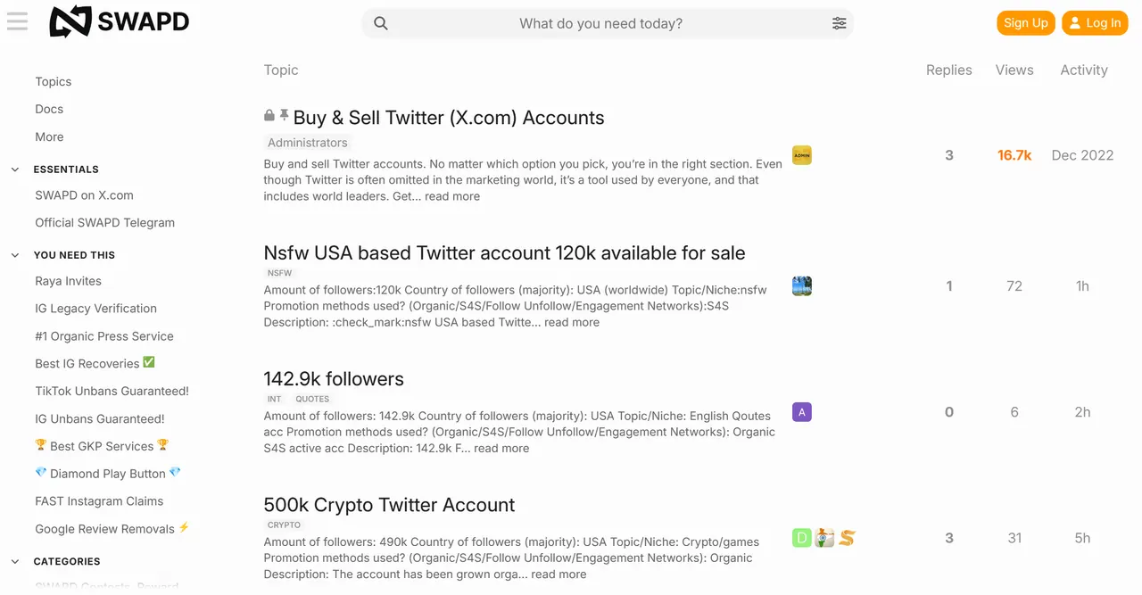
Task: Expand read more on the NSFW listing
Action: (x=572, y=322)
